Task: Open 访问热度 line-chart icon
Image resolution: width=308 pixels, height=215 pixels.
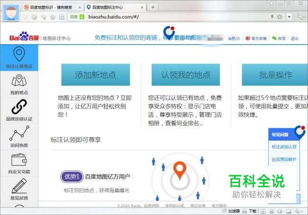Action: coord(19,133)
